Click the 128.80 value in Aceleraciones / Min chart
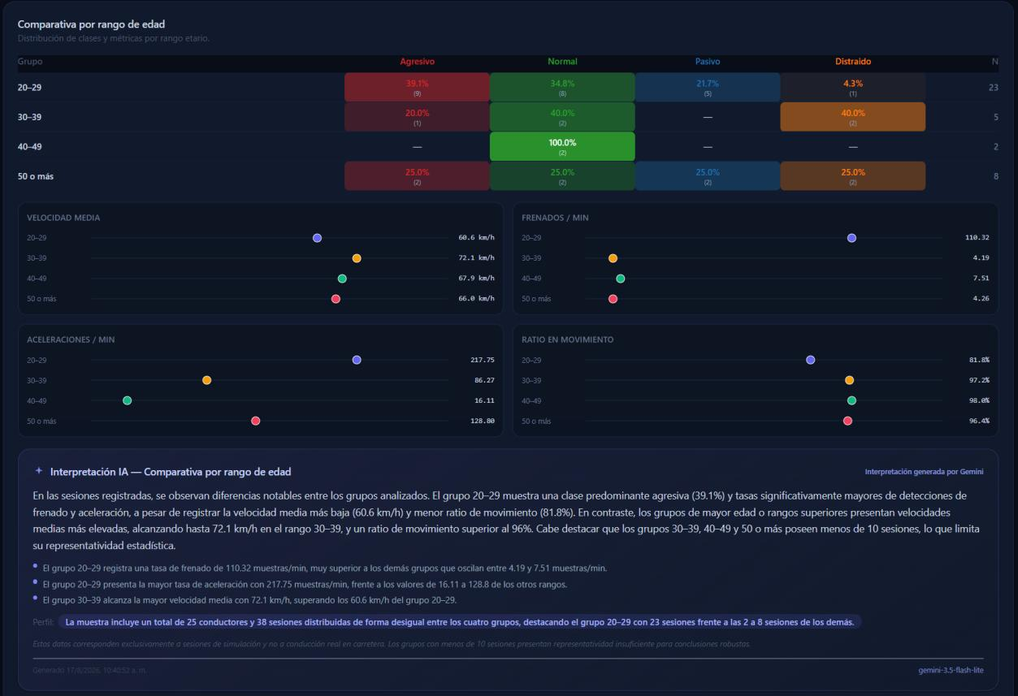Viewport: 1018px width, 696px height. click(481, 421)
